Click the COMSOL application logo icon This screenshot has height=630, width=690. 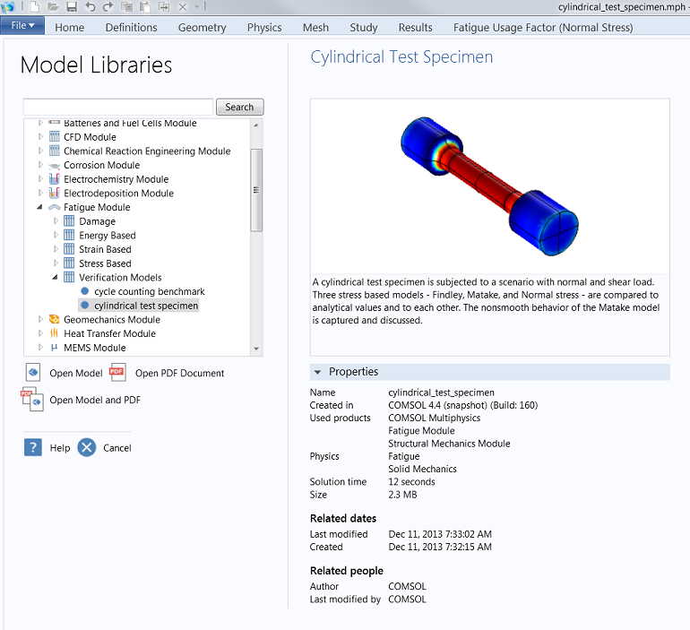pyautogui.click(x=8, y=6)
